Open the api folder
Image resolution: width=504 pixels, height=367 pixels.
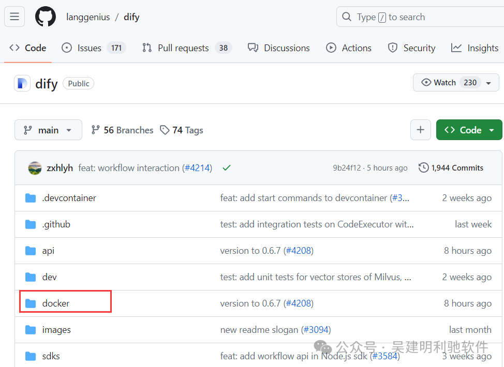[x=48, y=251]
